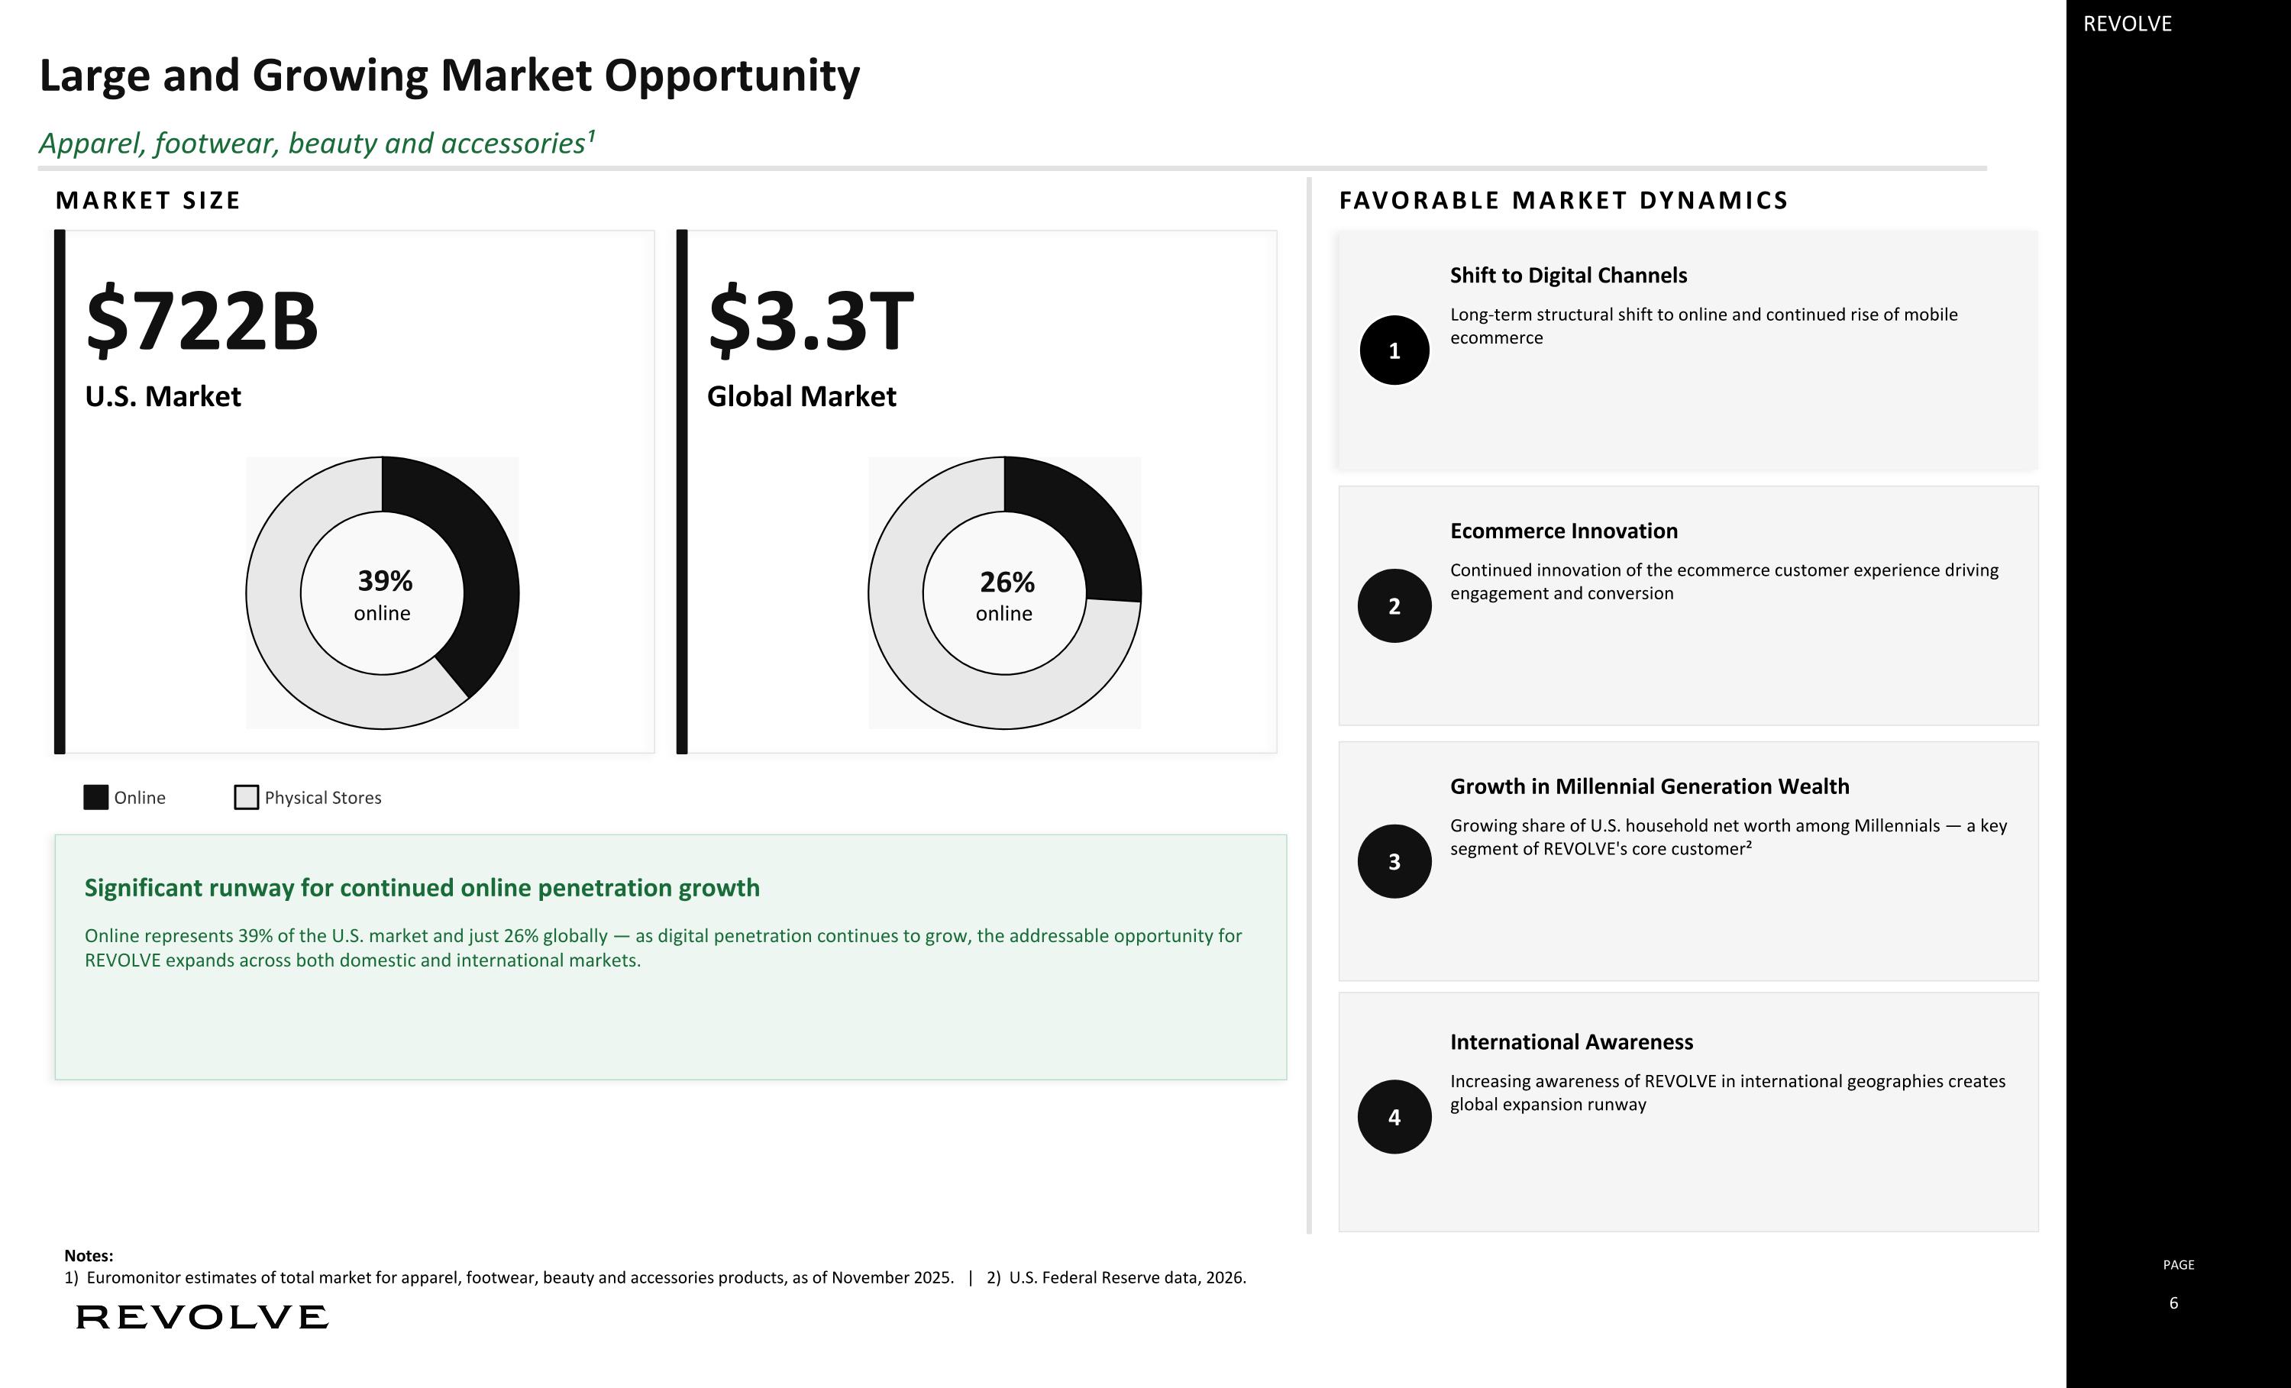Viewport: 2291px width, 1388px height.
Task: Click the green runway callout headline
Action: [422, 888]
